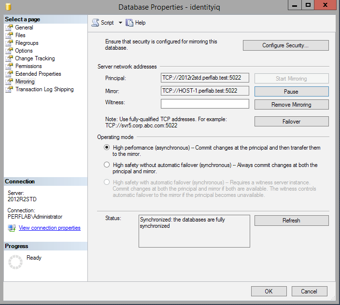Select High safety without automatic failover
340x305 pixels.
tap(107, 165)
